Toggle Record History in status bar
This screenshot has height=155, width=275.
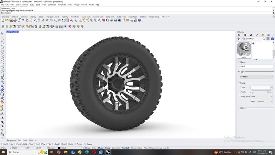pyautogui.click(x=136, y=148)
